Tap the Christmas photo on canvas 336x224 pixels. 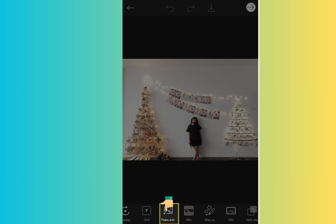(x=190, y=110)
